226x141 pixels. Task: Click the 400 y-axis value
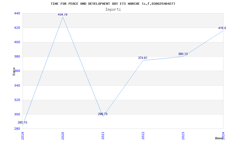tap(17, 42)
